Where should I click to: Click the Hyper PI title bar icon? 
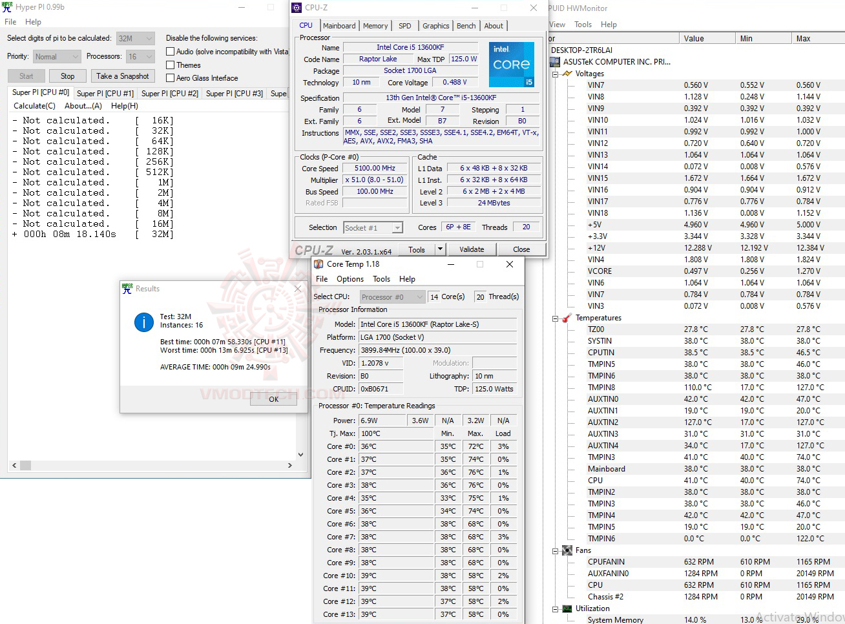coord(7,7)
